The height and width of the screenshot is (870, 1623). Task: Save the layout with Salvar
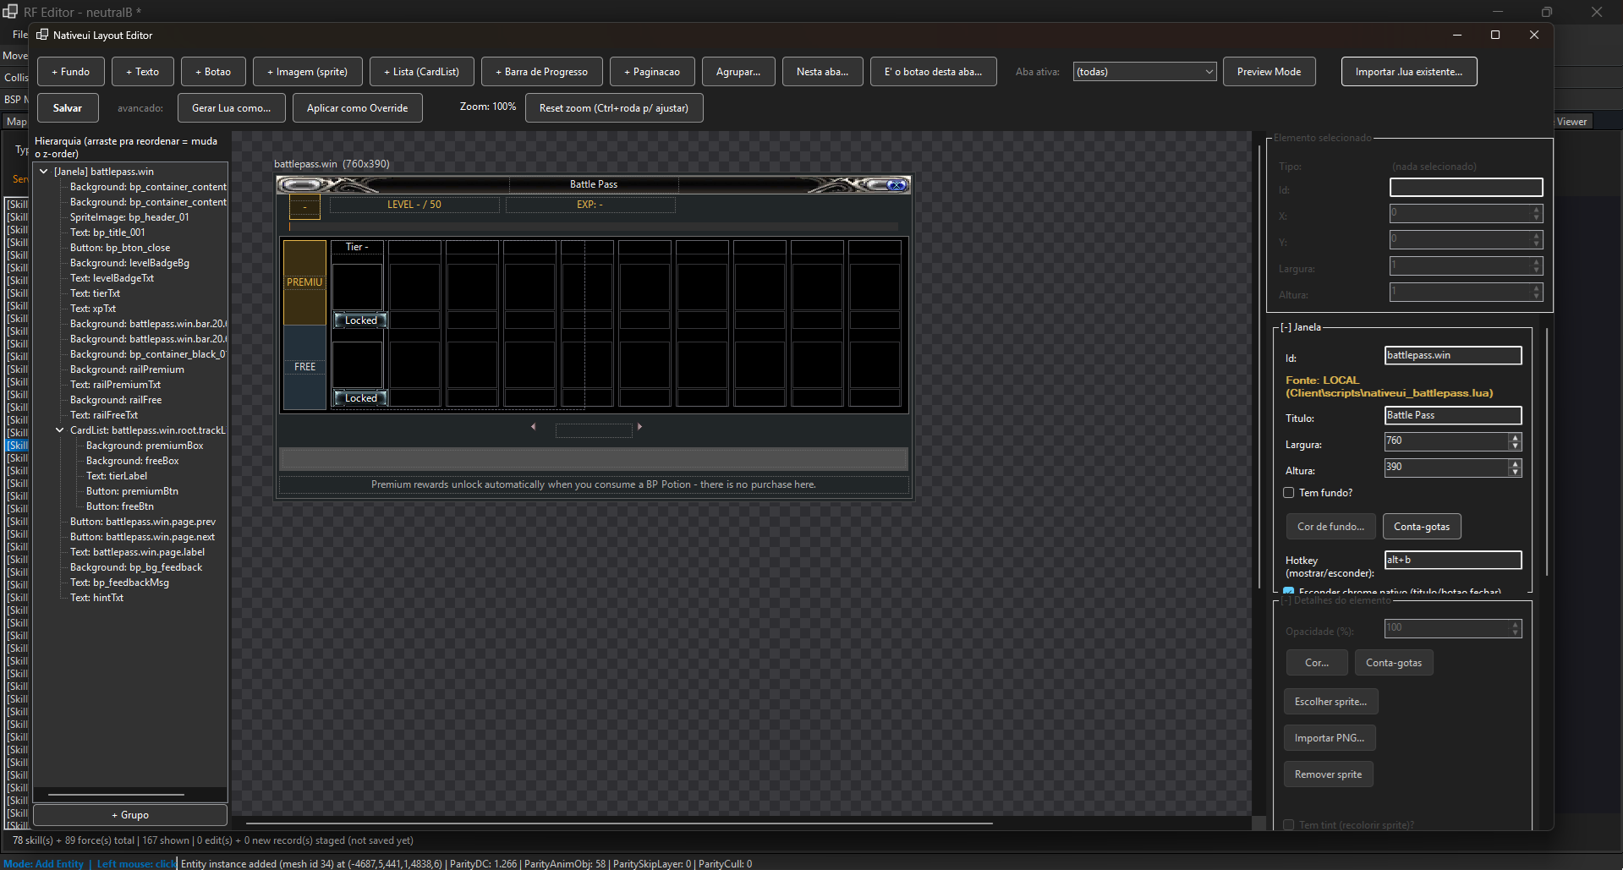coord(68,108)
